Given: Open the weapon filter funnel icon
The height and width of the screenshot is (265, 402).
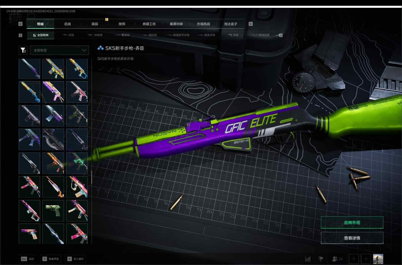Looking at the screenshot, I should coord(23,50).
